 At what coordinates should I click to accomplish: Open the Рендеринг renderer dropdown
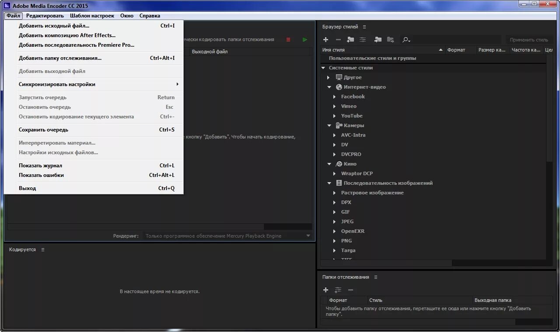[x=227, y=236]
